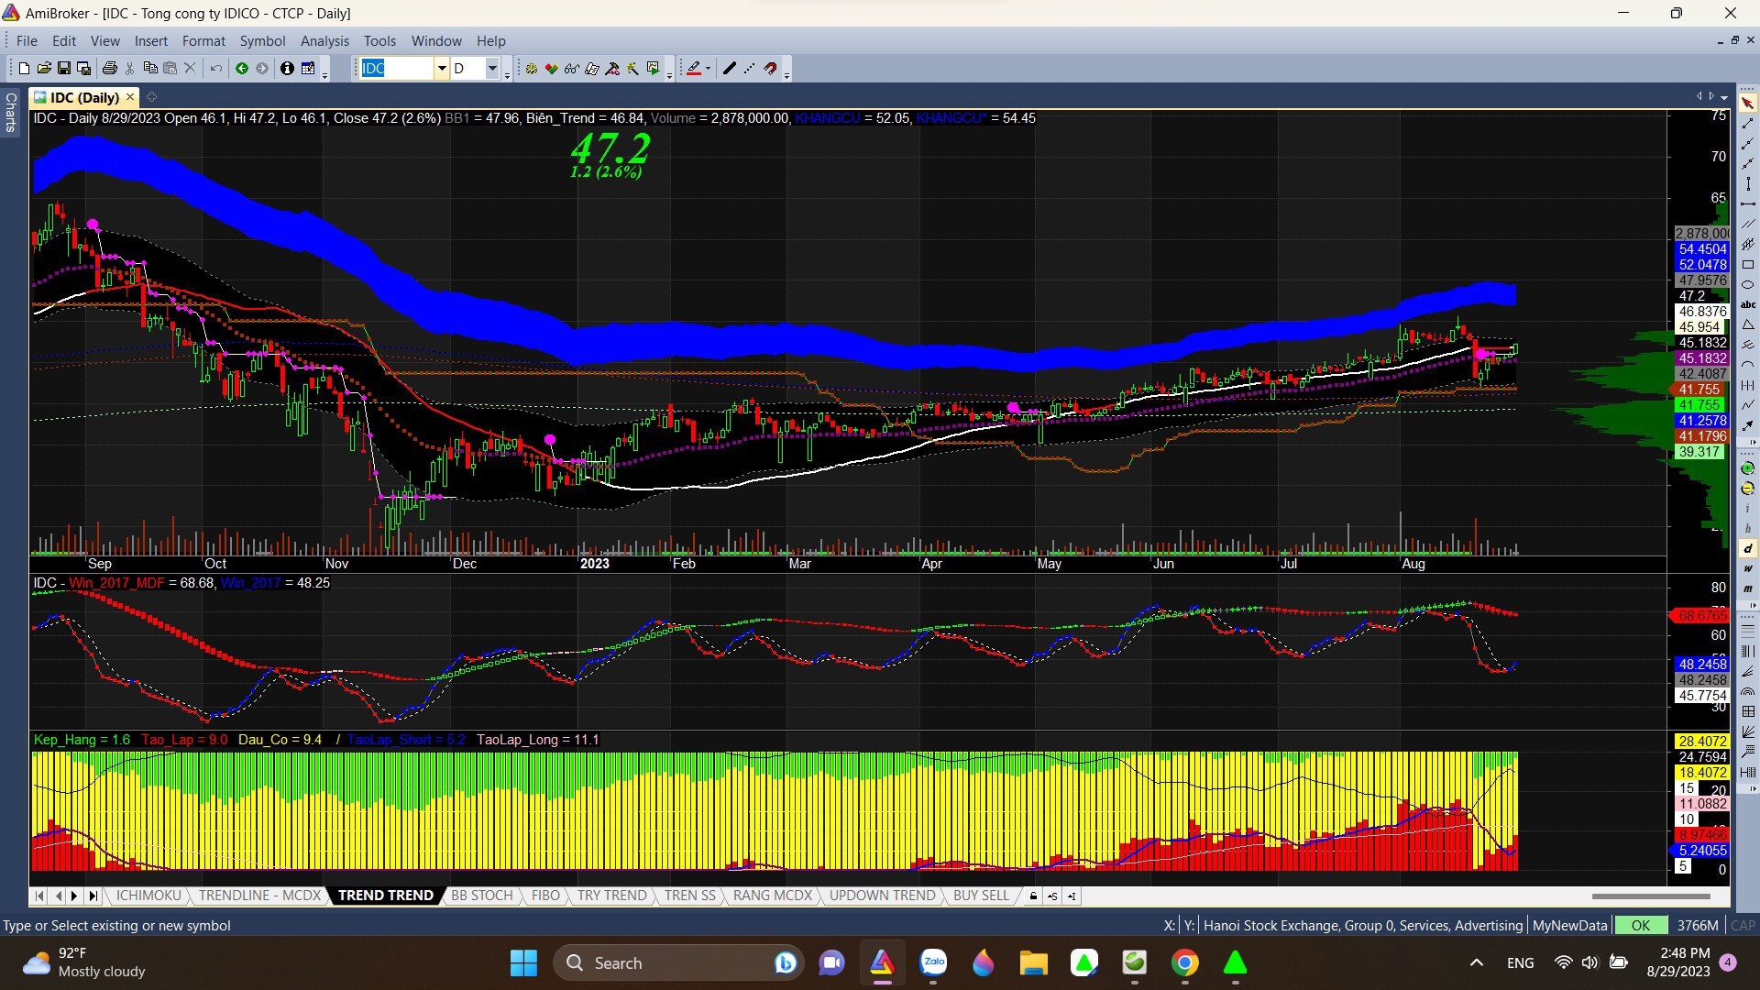Open File Explorer from taskbar
1760x990 pixels.
tap(1034, 962)
